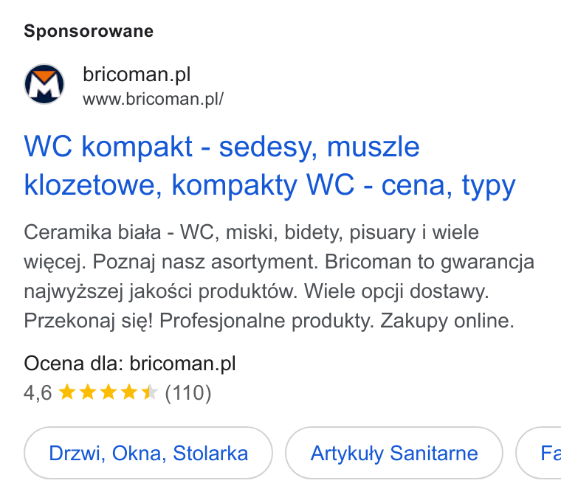The height and width of the screenshot is (503, 561).
Task: Click the Bricoman logo icon
Action: pos(44,84)
